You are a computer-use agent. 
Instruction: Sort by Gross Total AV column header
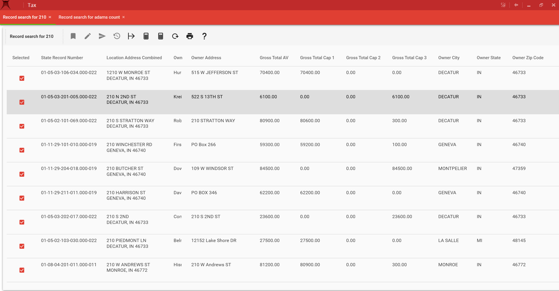coord(274,58)
